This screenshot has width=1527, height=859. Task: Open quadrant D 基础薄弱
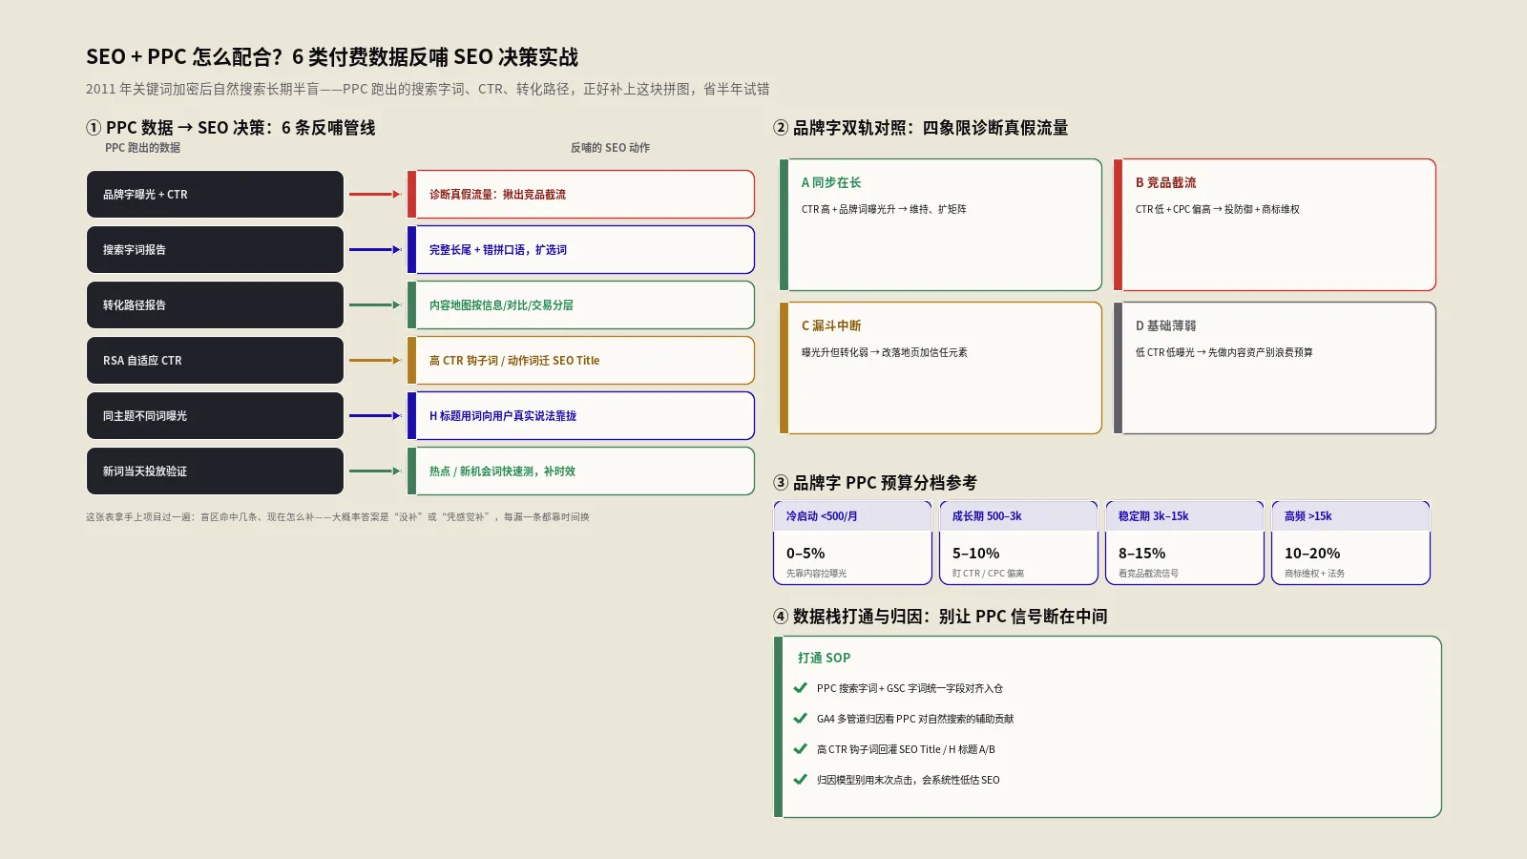(1275, 367)
